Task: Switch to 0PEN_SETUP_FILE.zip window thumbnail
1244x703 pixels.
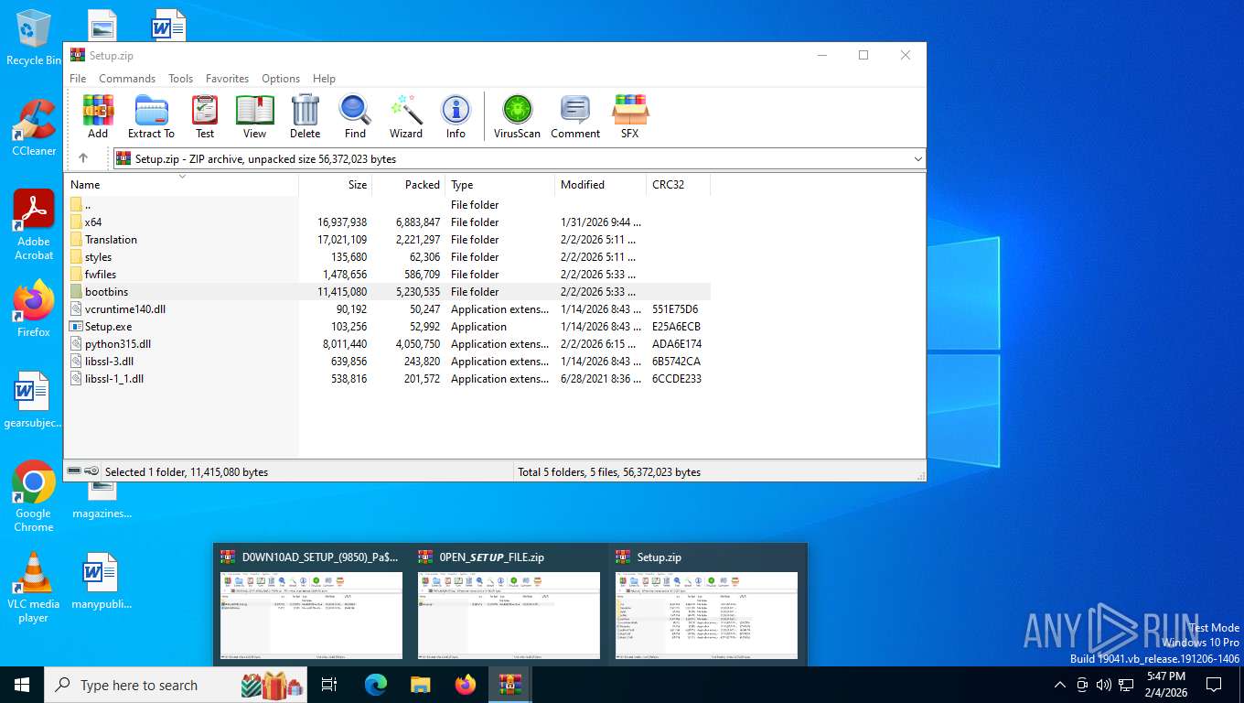Action: pyautogui.click(x=509, y=605)
